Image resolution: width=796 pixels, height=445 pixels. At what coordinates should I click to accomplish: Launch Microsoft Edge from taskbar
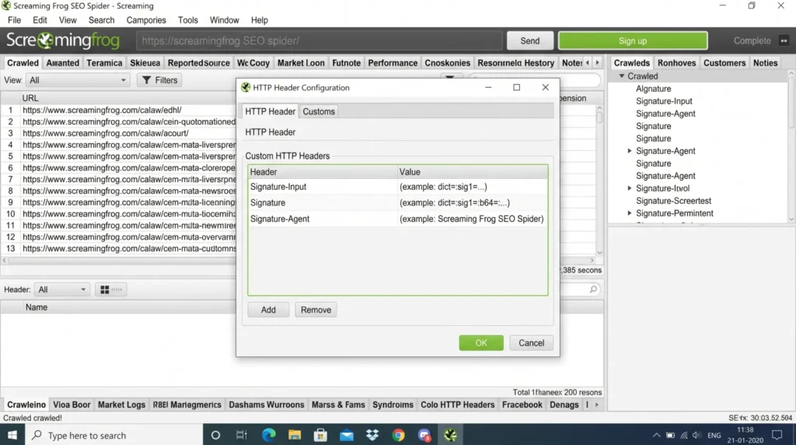[268, 435]
